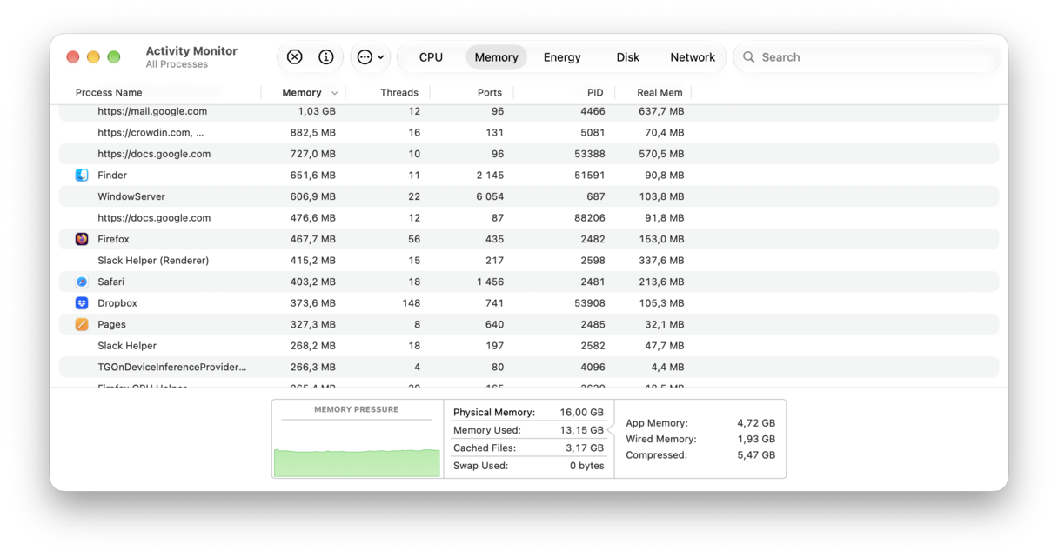Click the Cached Files 3,17 GB entry

528,448
